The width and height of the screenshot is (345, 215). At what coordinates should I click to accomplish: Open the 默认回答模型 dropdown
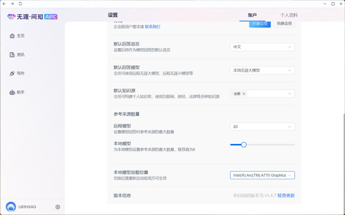262,70
